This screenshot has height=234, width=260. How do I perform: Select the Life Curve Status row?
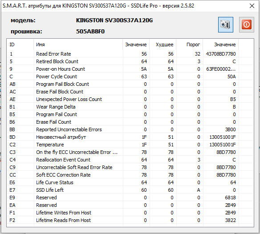[130, 182]
